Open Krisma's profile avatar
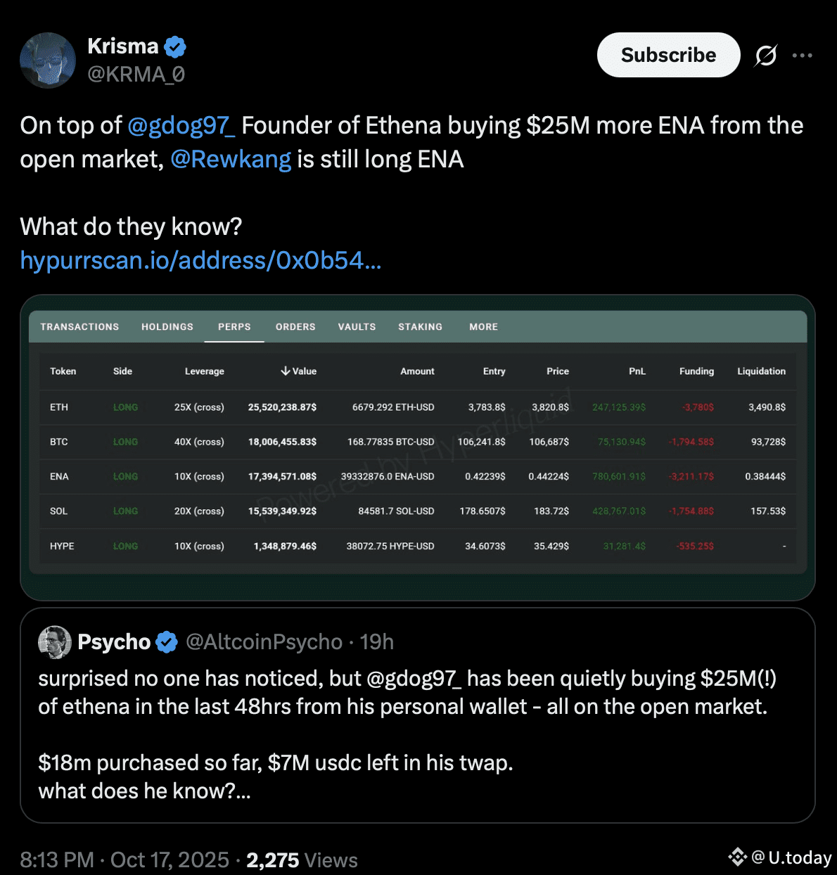 tap(48, 60)
